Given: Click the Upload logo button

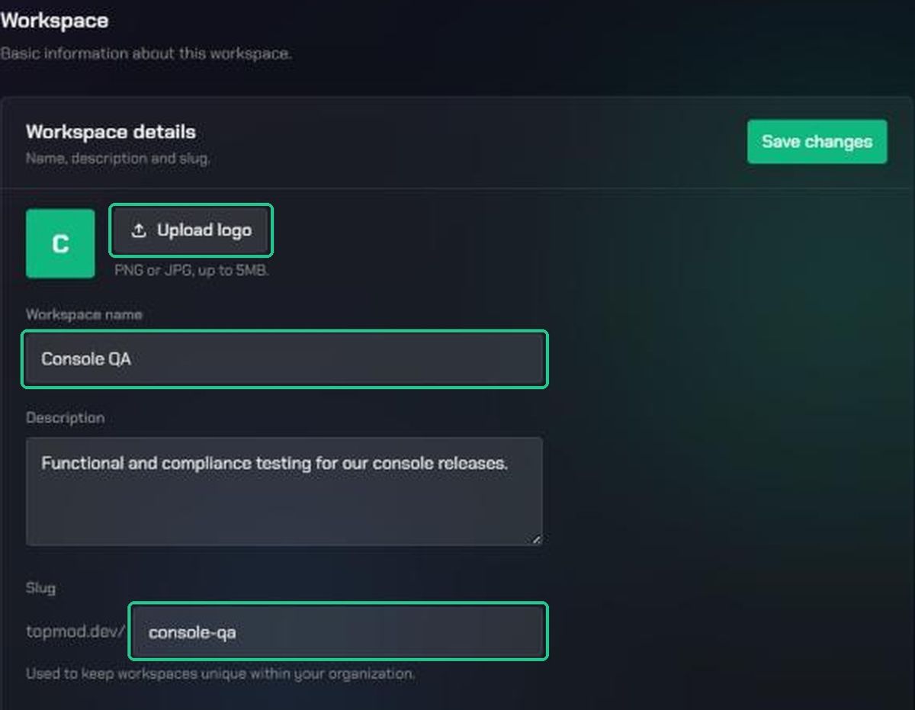Looking at the screenshot, I should [191, 230].
